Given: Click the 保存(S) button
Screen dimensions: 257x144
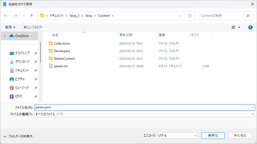Looking at the screenshot, I should (213, 136).
